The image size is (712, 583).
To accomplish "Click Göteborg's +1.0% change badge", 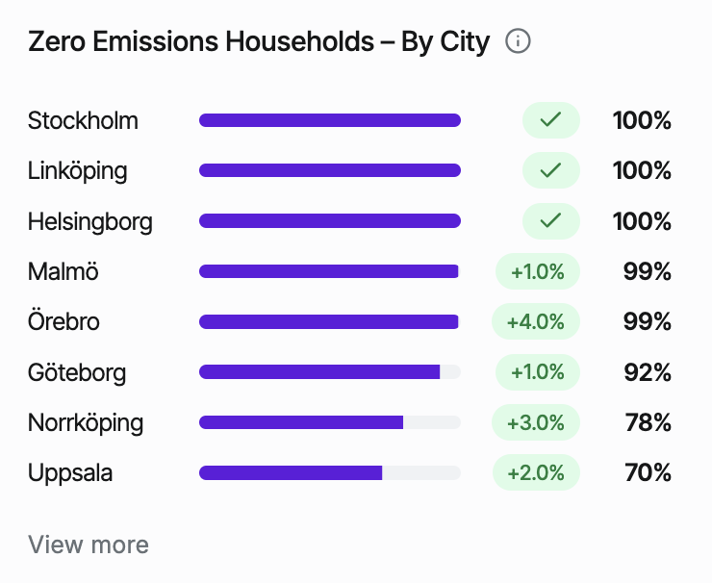I will coord(538,372).
